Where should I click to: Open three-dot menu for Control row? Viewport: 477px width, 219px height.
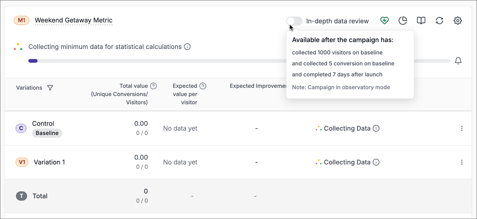pos(462,128)
